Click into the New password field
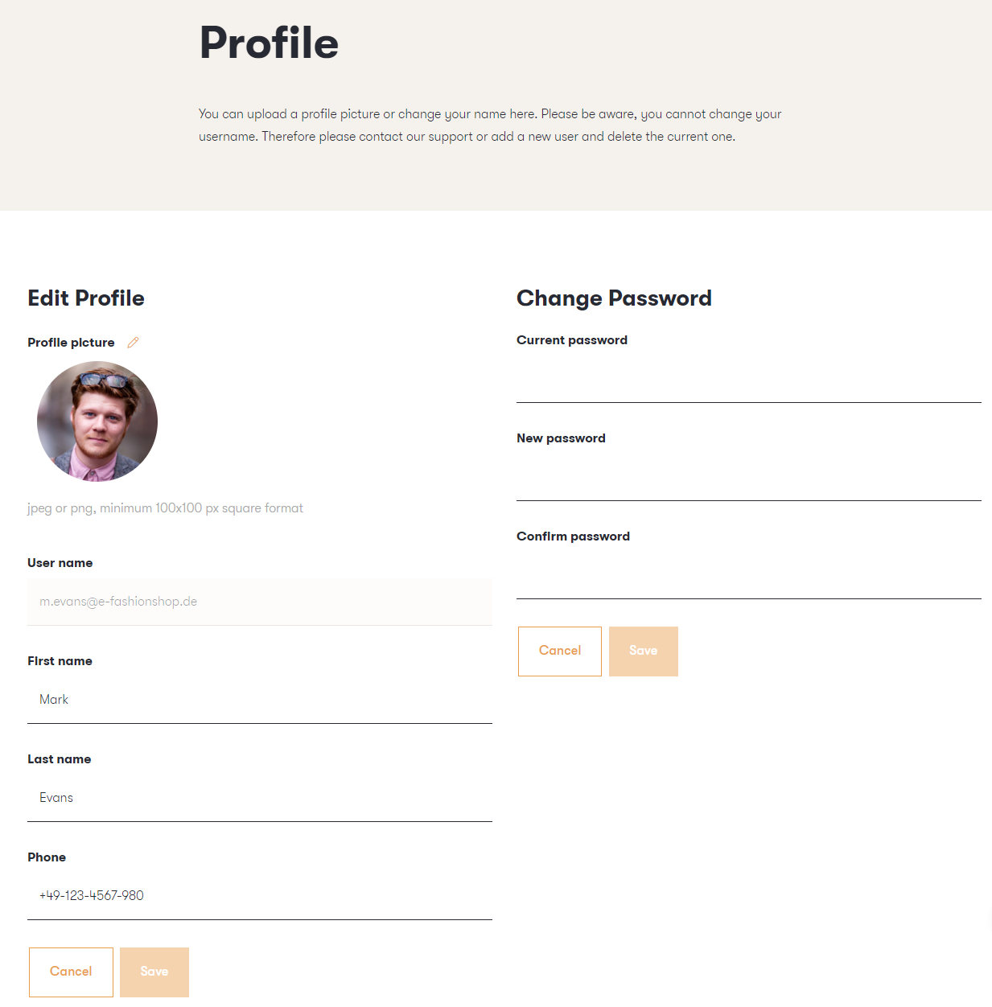This screenshot has height=1007, width=992. point(749,477)
